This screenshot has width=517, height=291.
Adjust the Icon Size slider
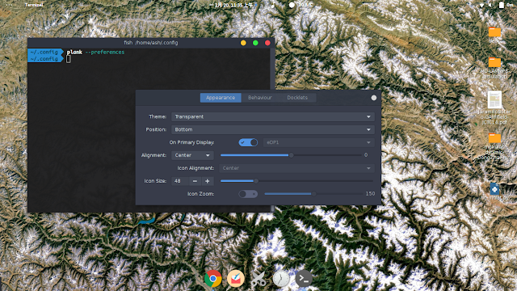[296, 181]
